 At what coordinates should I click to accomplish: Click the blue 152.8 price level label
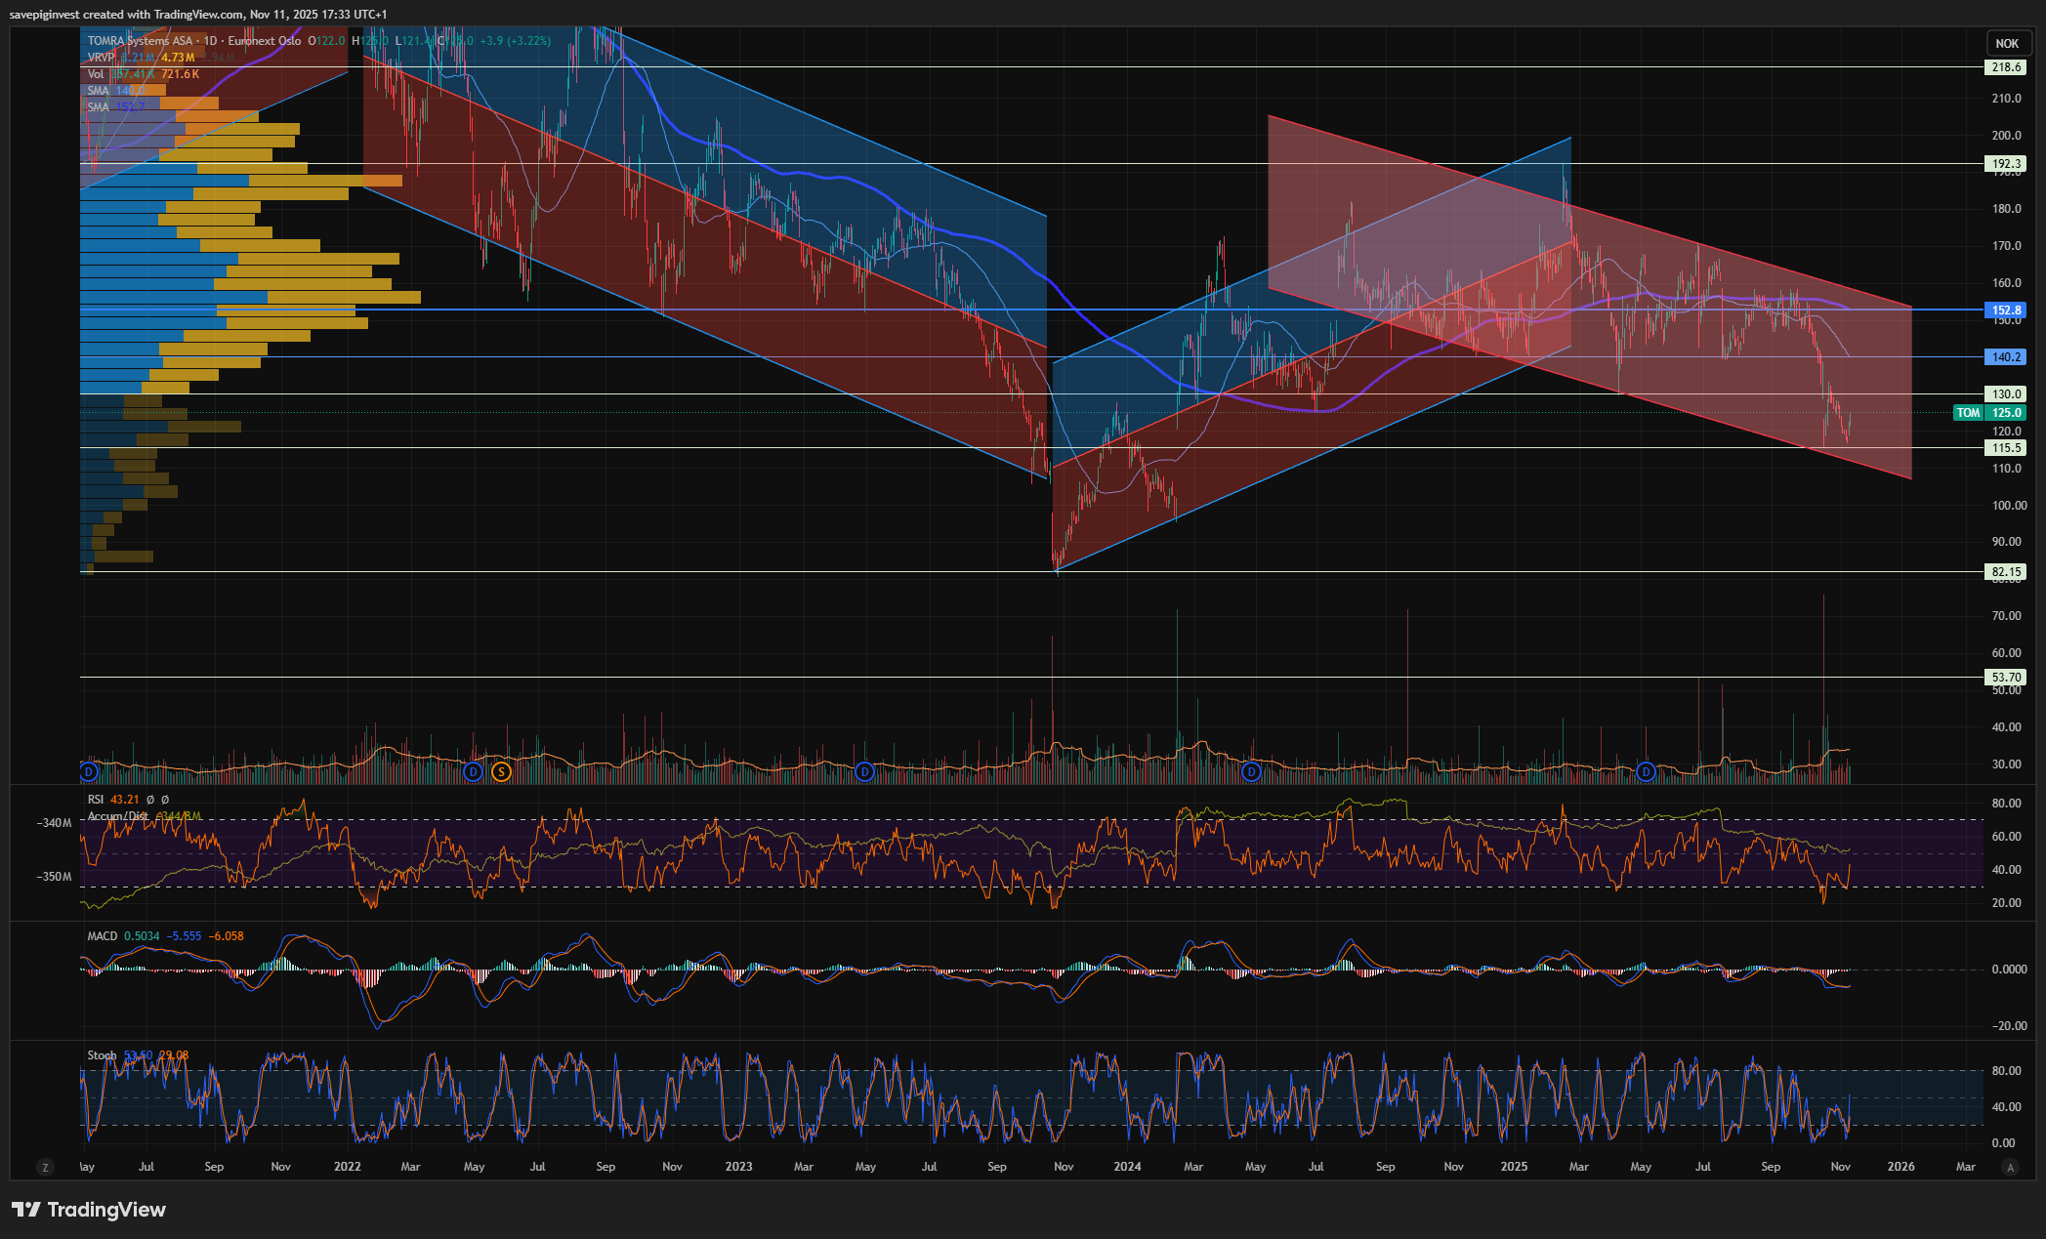[x=2005, y=310]
